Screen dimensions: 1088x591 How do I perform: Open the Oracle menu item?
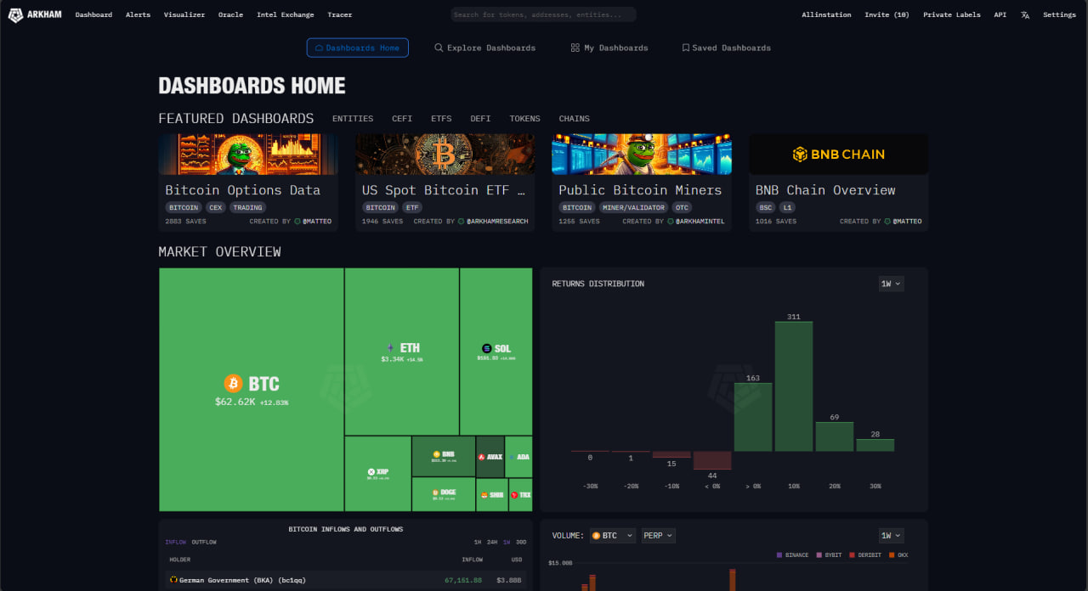click(230, 14)
